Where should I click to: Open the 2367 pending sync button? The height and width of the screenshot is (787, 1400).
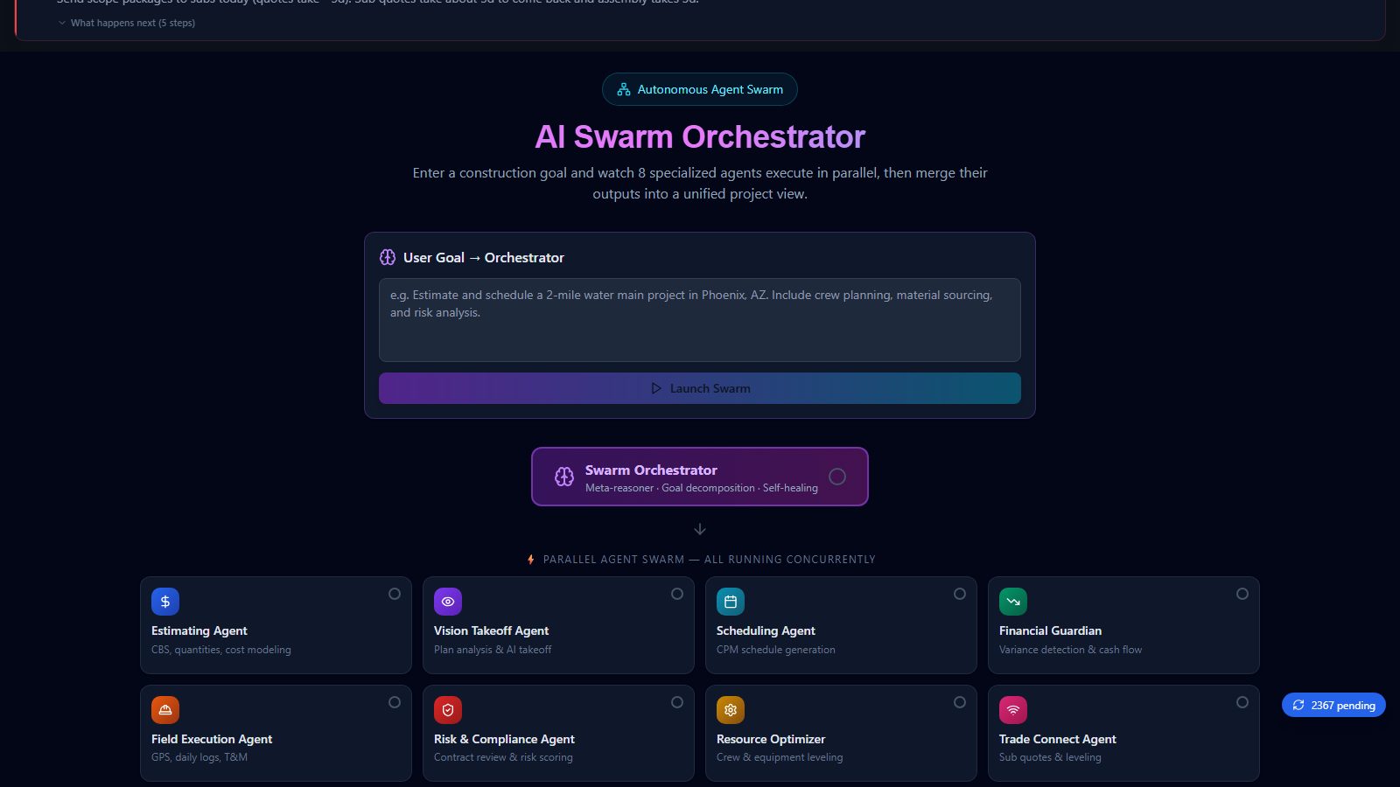pyautogui.click(x=1333, y=705)
